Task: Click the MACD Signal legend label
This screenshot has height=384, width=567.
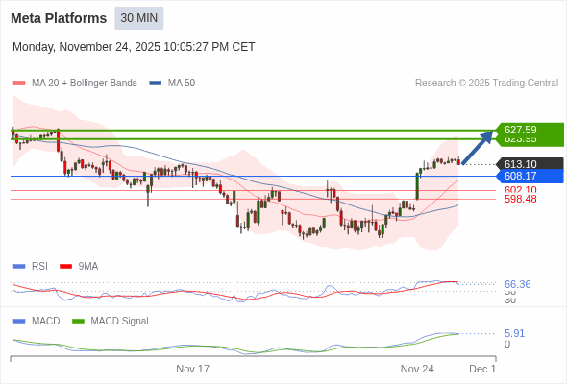Action: (120, 322)
